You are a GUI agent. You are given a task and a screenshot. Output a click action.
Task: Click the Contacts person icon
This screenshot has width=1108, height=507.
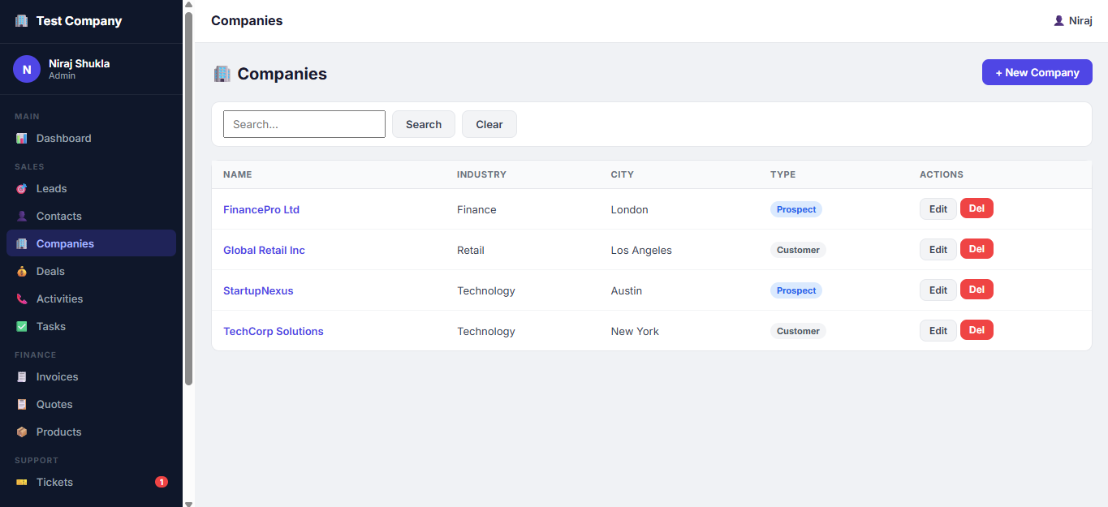[x=22, y=217]
